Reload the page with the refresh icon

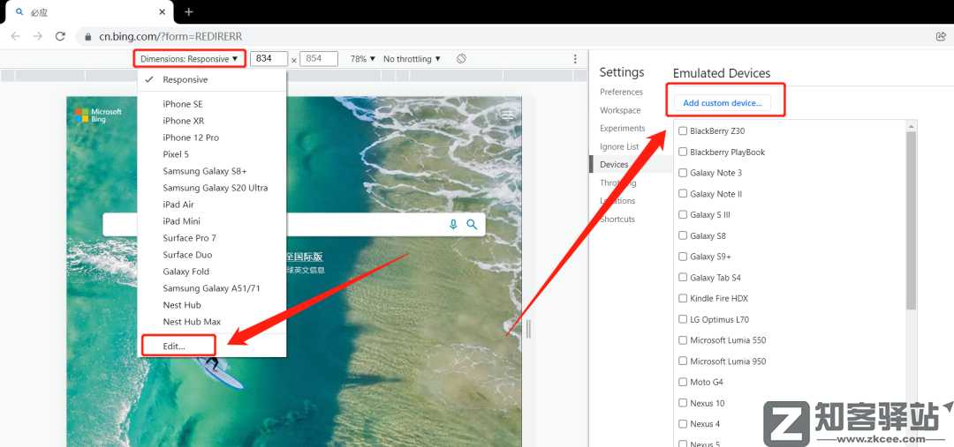click(x=60, y=36)
